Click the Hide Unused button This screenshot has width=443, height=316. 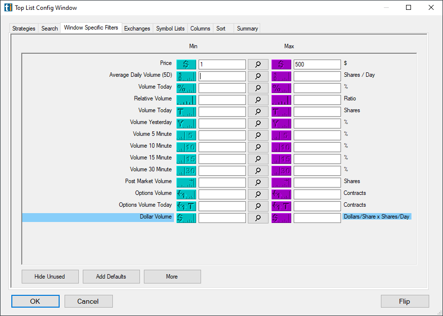coord(50,276)
